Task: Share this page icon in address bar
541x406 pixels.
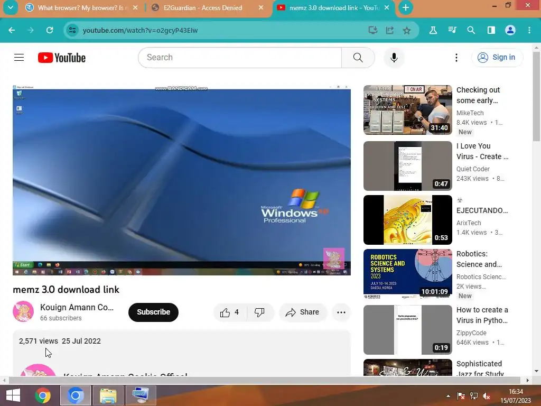Action: click(x=390, y=30)
